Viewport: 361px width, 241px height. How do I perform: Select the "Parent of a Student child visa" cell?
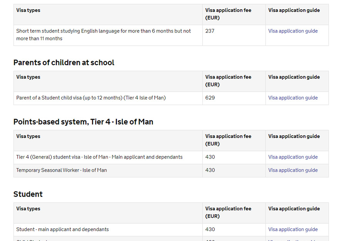coord(108,98)
